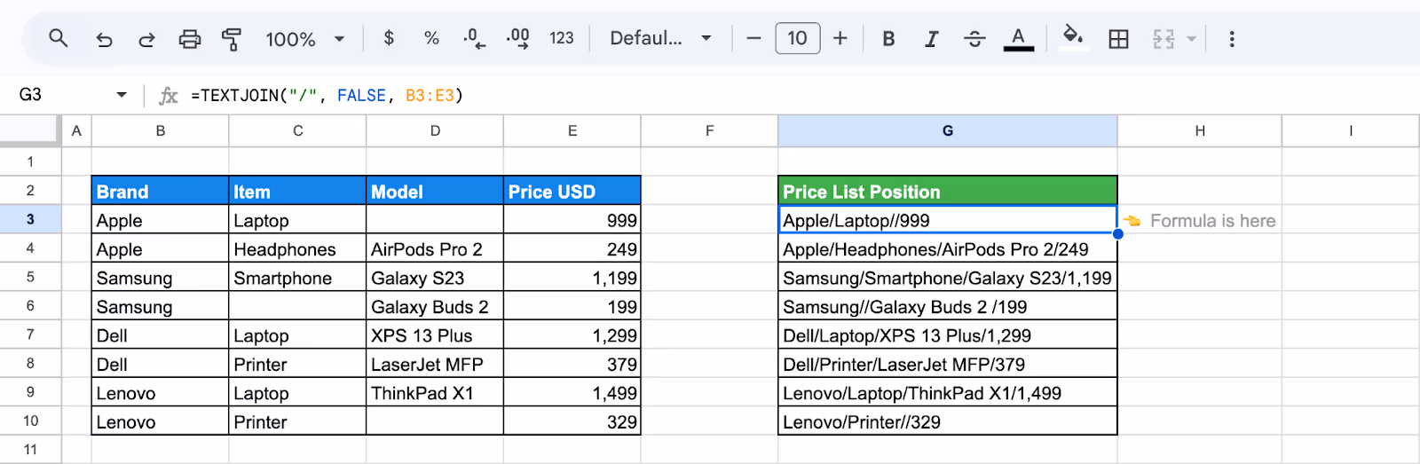Select cell containing LaserJet MFP

pos(435,364)
